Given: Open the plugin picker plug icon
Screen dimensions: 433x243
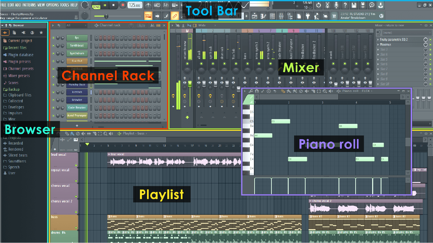Looking at the screenshot, I should click(x=308, y=16).
